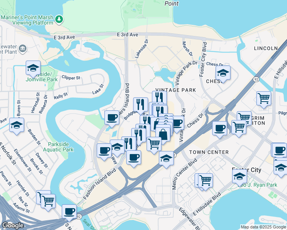
Task: Click the shopping cart marker above Pilgrim label
Action: click(264, 99)
